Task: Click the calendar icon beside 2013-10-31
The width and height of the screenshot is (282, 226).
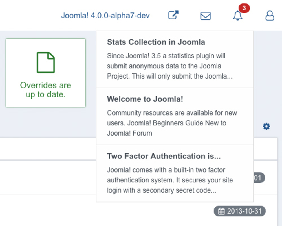Action: coord(221,211)
